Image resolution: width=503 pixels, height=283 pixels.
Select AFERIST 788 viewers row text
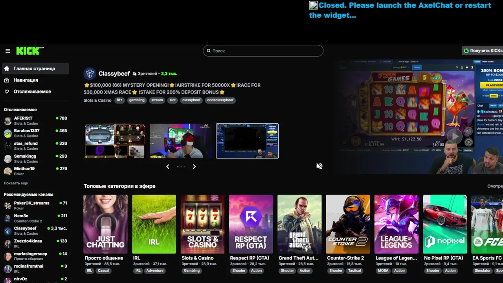coord(35,121)
